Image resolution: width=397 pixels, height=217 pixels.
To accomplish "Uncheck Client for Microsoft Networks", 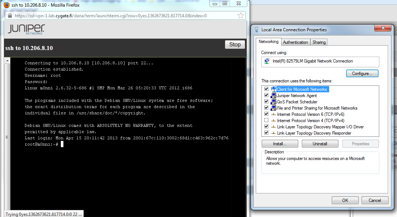I will pyautogui.click(x=267, y=89).
